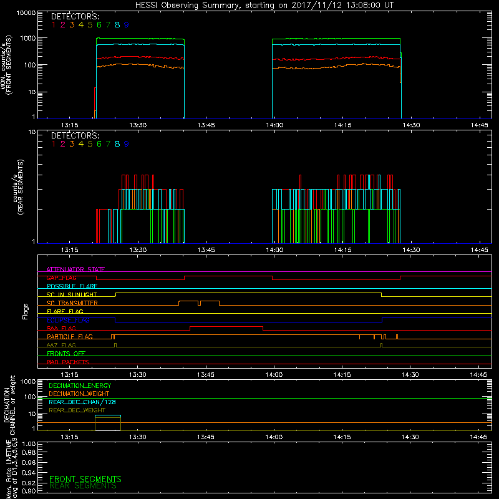Image resolution: width=499 pixels, height=499 pixels.
Task: Click the FRONT SEGMENTS livetime legend label
Action: pos(85,479)
